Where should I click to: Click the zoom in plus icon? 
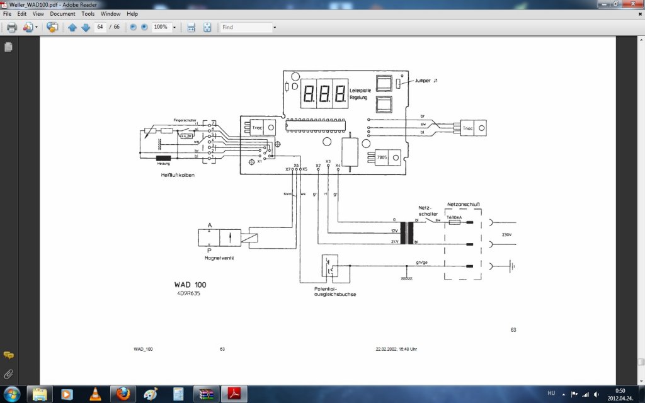pyautogui.click(x=144, y=27)
